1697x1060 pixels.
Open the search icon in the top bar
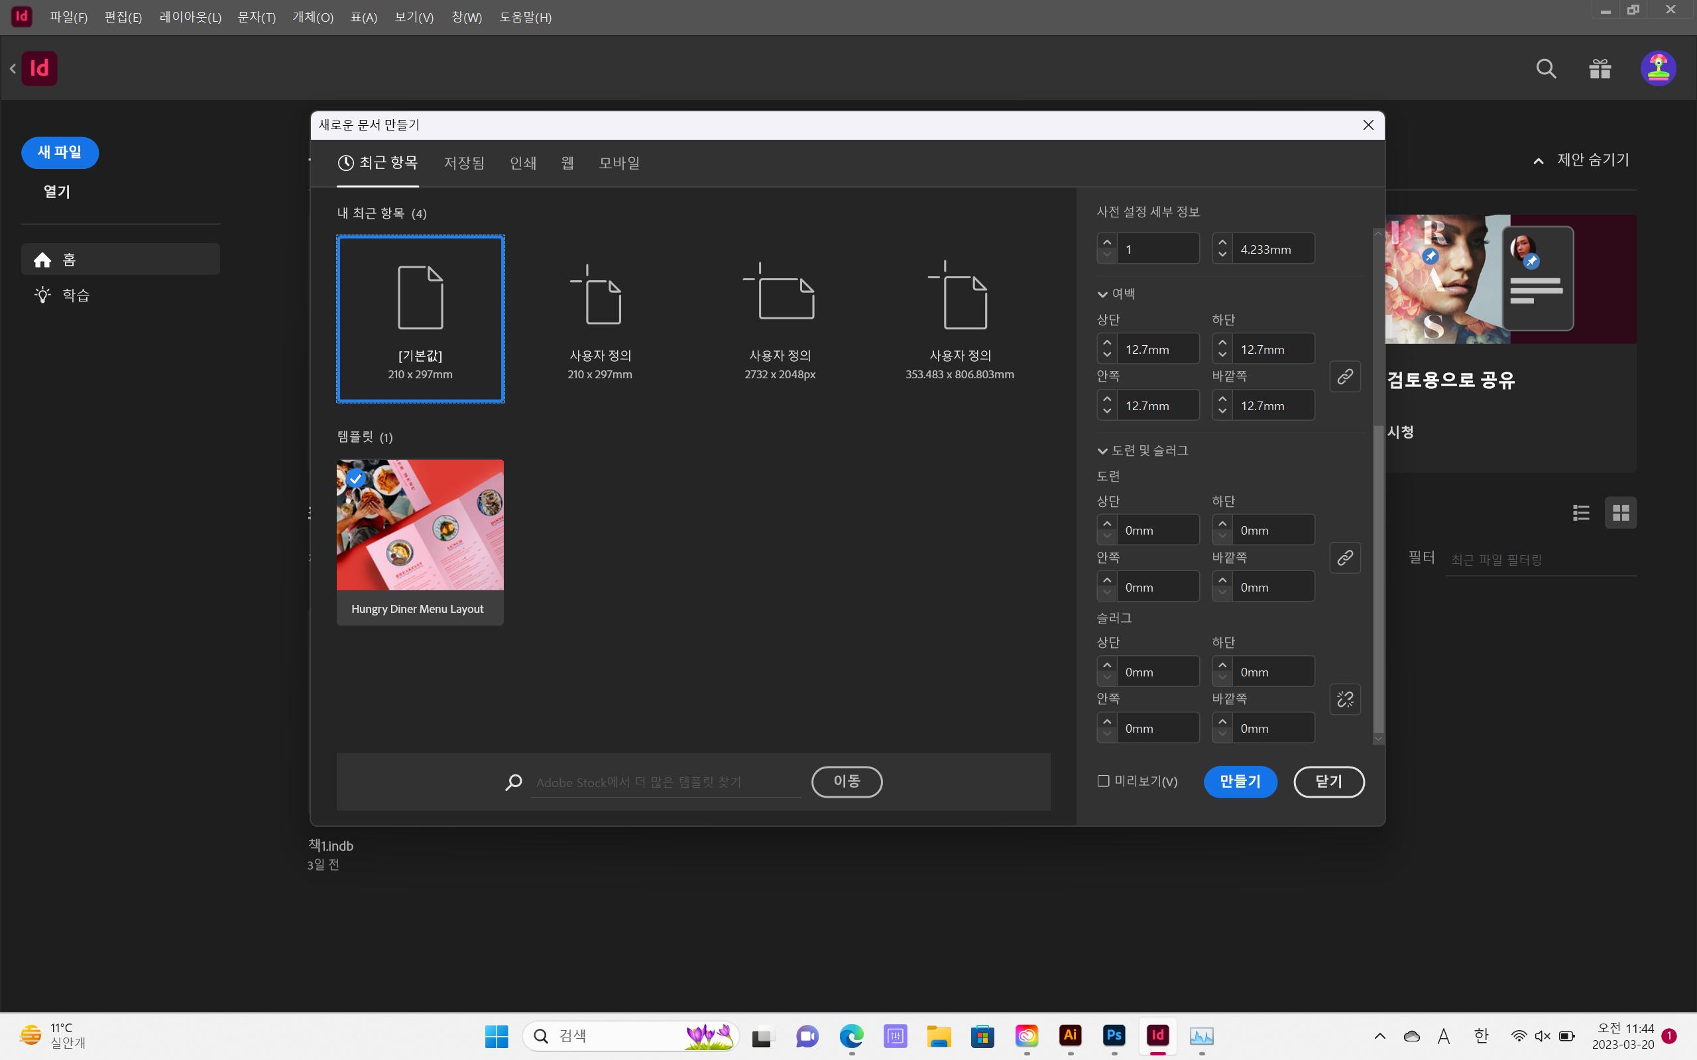pyautogui.click(x=1547, y=68)
